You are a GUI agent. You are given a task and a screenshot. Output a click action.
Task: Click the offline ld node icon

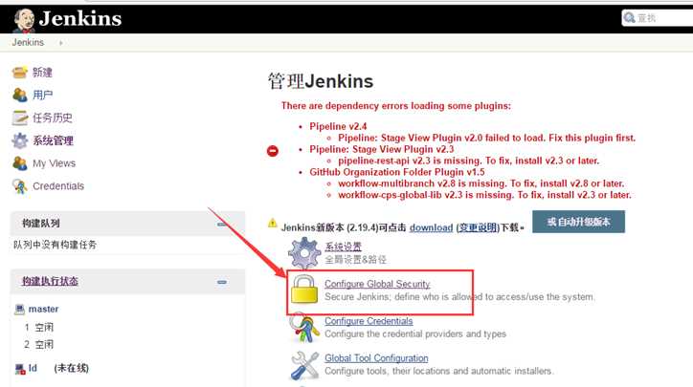20,369
